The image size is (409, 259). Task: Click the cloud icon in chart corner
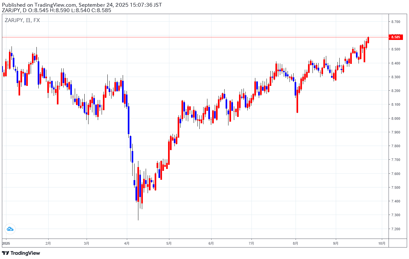tap(10, 229)
